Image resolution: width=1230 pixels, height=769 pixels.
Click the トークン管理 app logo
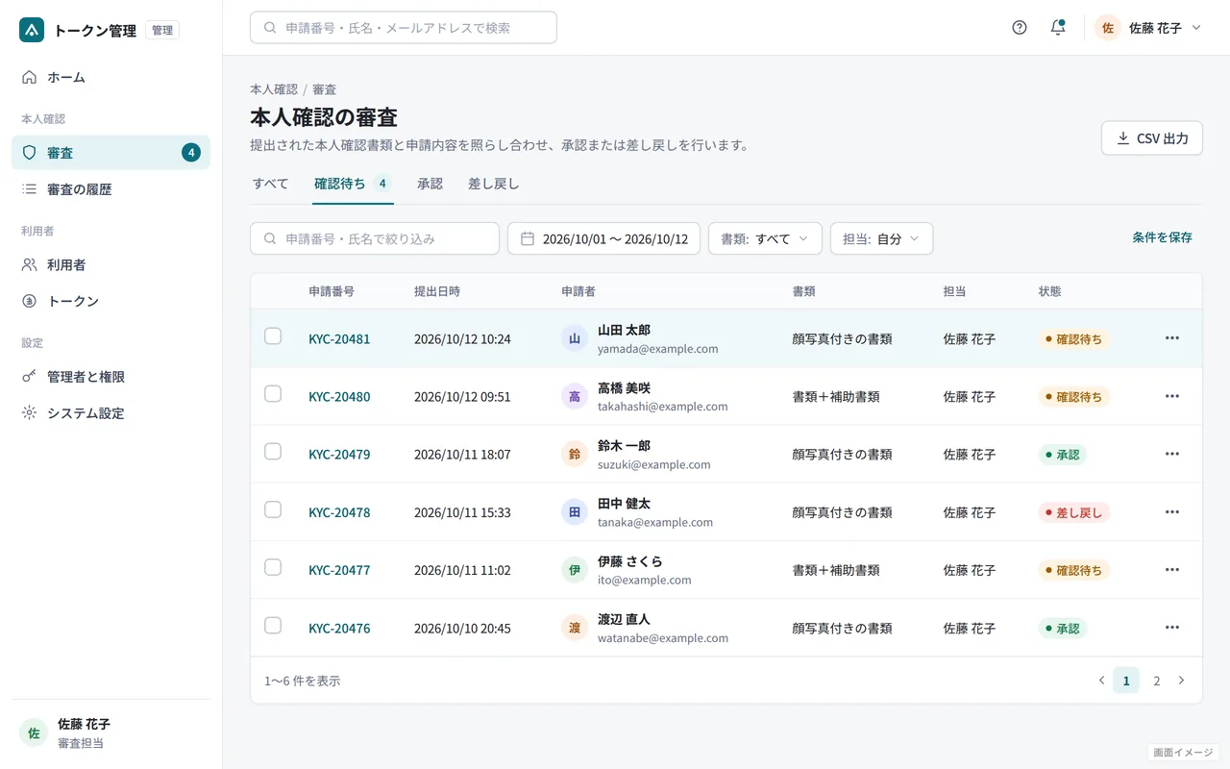[x=32, y=30]
